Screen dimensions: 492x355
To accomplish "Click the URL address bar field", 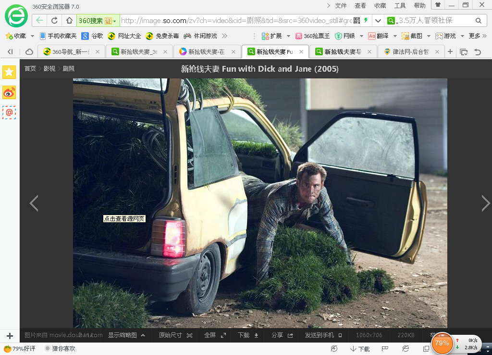I will (x=236, y=21).
